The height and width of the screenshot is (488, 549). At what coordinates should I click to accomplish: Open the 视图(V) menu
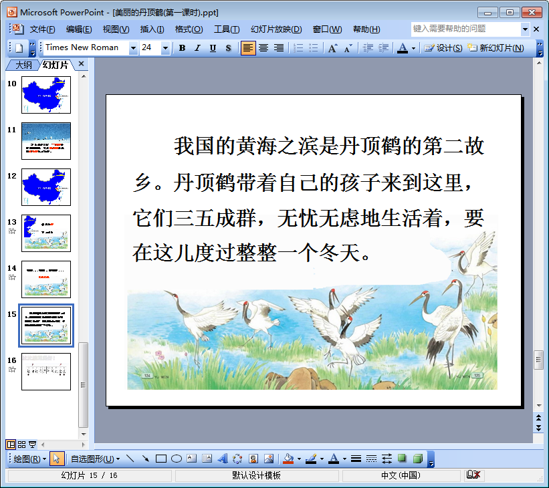pyautogui.click(x=116, y=29)
